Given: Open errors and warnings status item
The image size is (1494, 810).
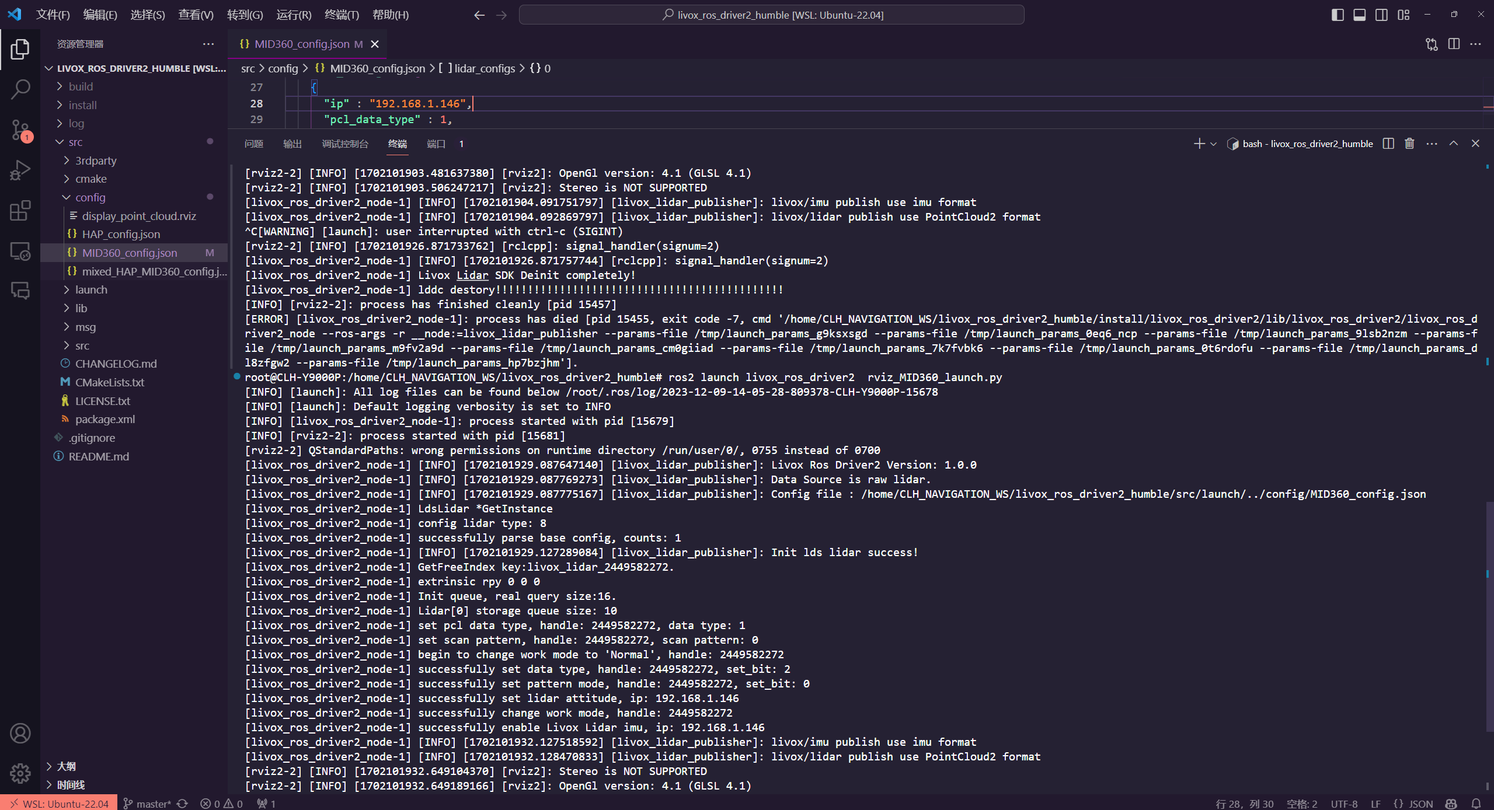Looking at the screenshot, I should pyautogui.click(x=221, y=804).
